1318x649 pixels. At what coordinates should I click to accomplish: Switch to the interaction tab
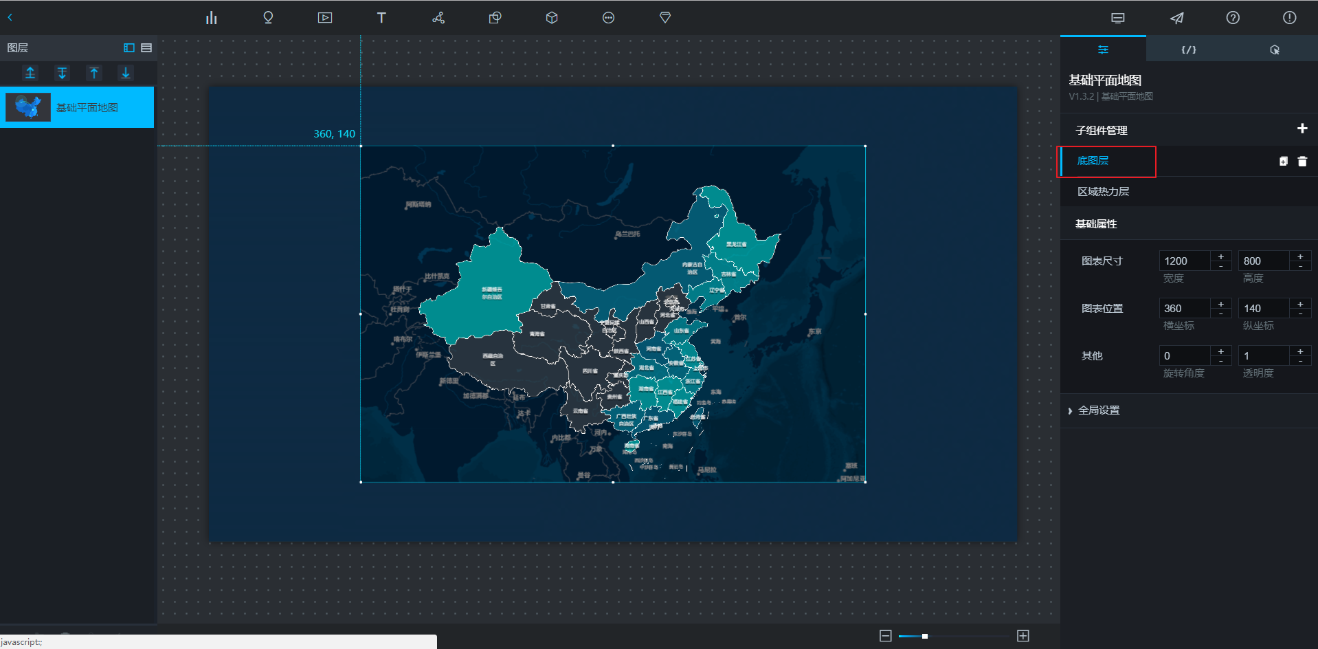pyautogui.click(x=1274, y=49)
